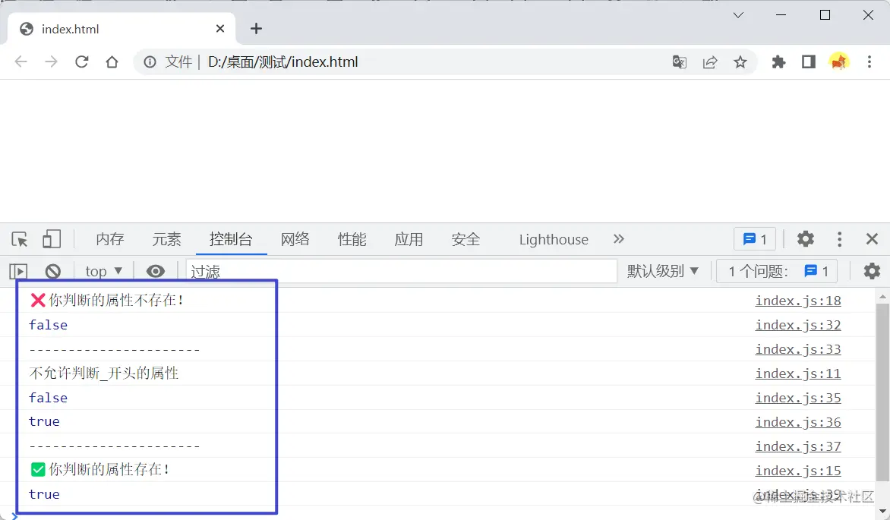Click the browser profile avatar icon

click(x=838, y=62)
